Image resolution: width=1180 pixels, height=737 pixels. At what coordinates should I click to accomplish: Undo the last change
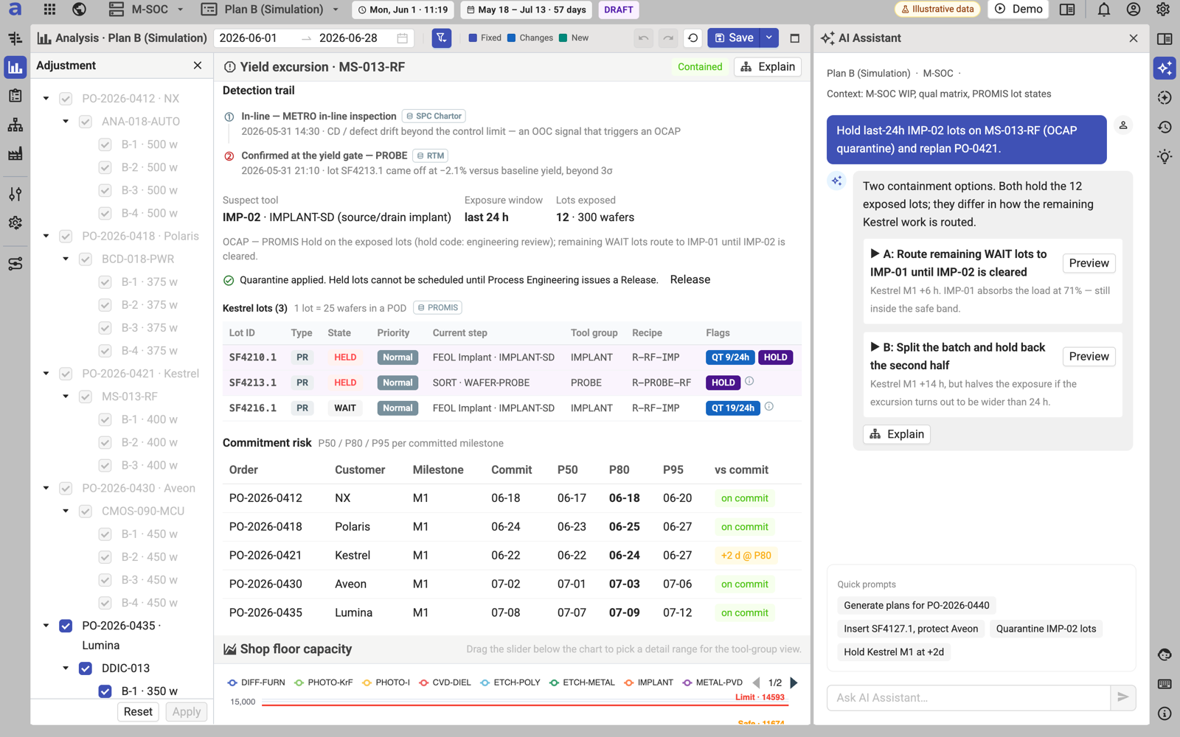(x=644, y=38)
